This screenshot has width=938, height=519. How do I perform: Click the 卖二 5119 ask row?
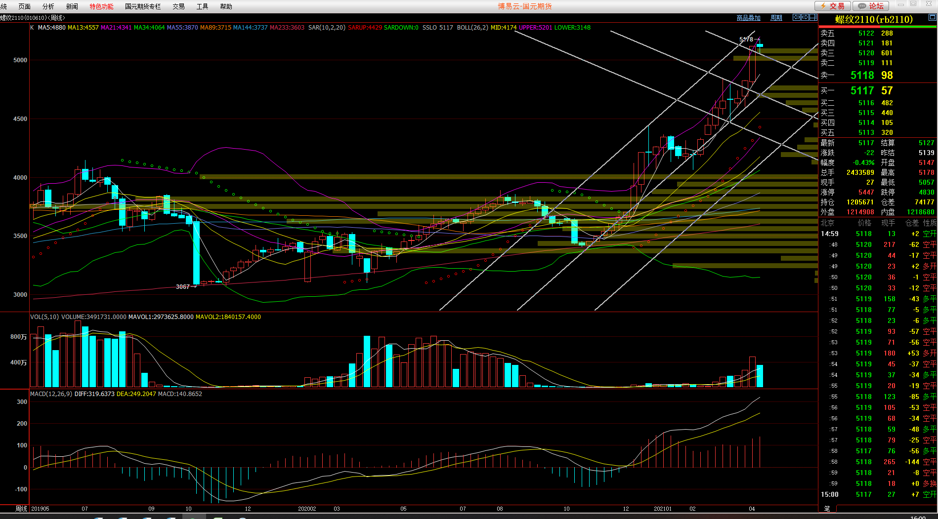pyautogui.click(x=878, y=63)
